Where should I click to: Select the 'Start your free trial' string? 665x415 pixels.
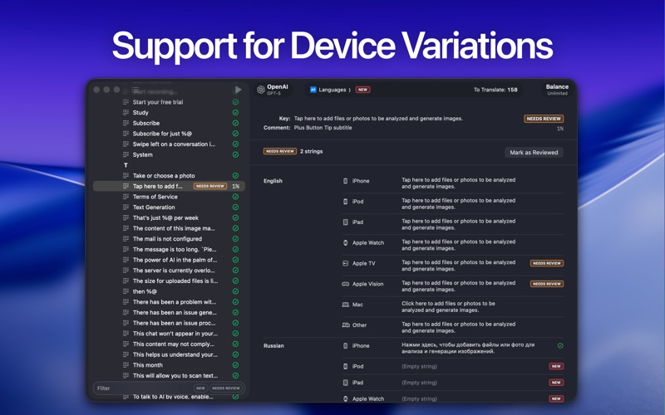coord(169,102)
